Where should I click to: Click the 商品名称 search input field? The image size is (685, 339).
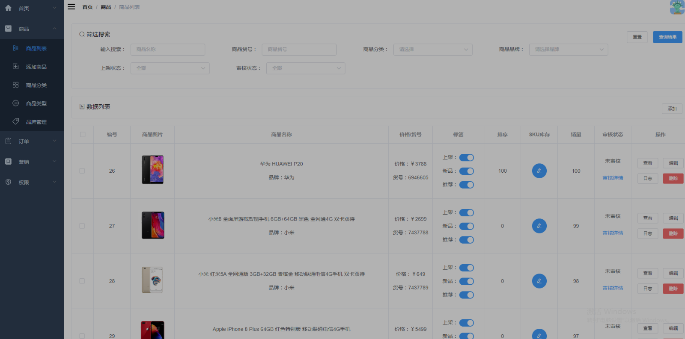[167, 50]
